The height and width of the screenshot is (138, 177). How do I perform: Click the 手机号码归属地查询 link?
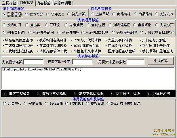pyautogui.click(x=158, y=51)
